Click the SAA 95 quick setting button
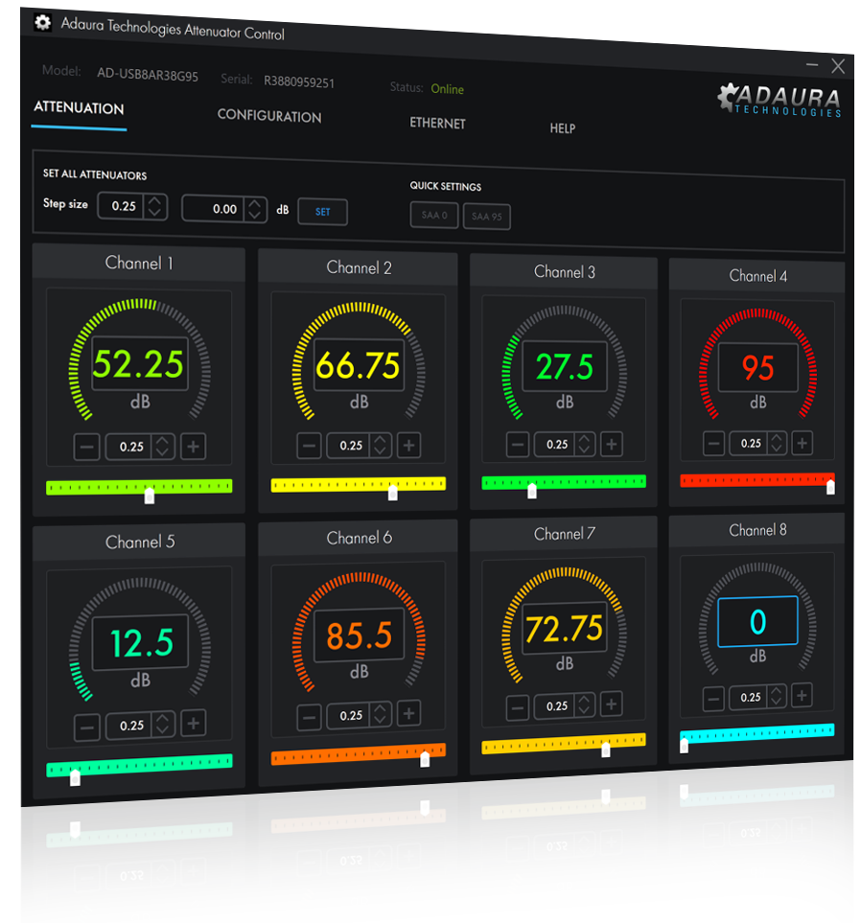The width and height of the screenshot is (861, 923). (x=486, y=217)
